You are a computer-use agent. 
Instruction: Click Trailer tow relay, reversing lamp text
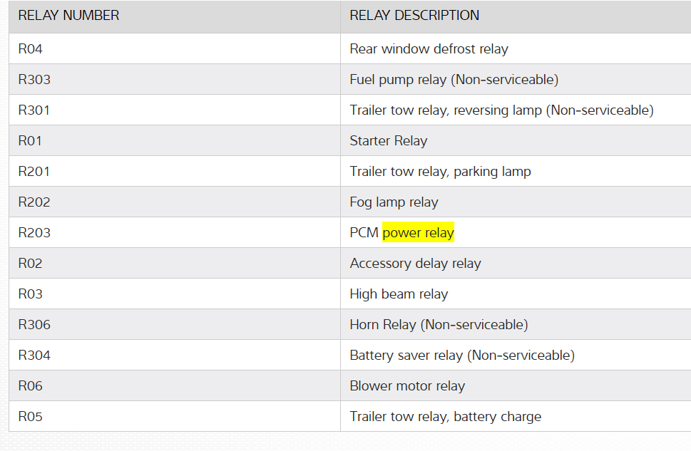click(x=501, y=110)
